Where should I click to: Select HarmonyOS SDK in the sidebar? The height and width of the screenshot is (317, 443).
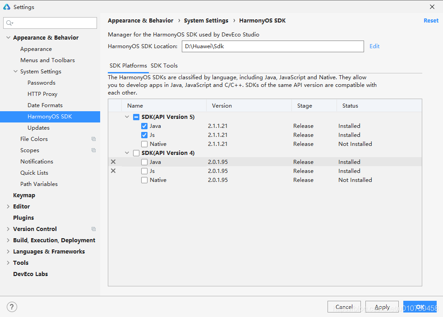50,117
